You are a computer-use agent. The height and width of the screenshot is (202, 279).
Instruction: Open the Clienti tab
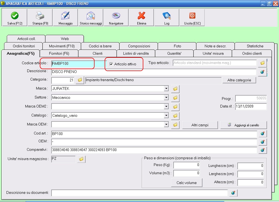98,54
